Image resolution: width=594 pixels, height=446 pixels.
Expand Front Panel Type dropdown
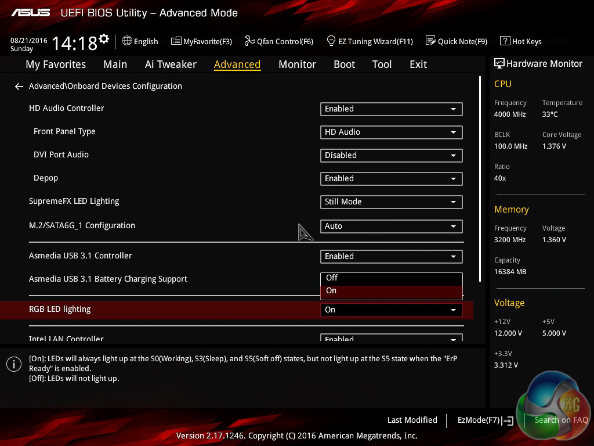point(392,132)
